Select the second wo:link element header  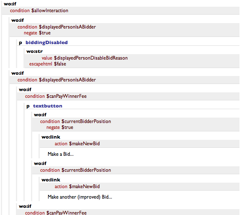[x=51, y=180]
